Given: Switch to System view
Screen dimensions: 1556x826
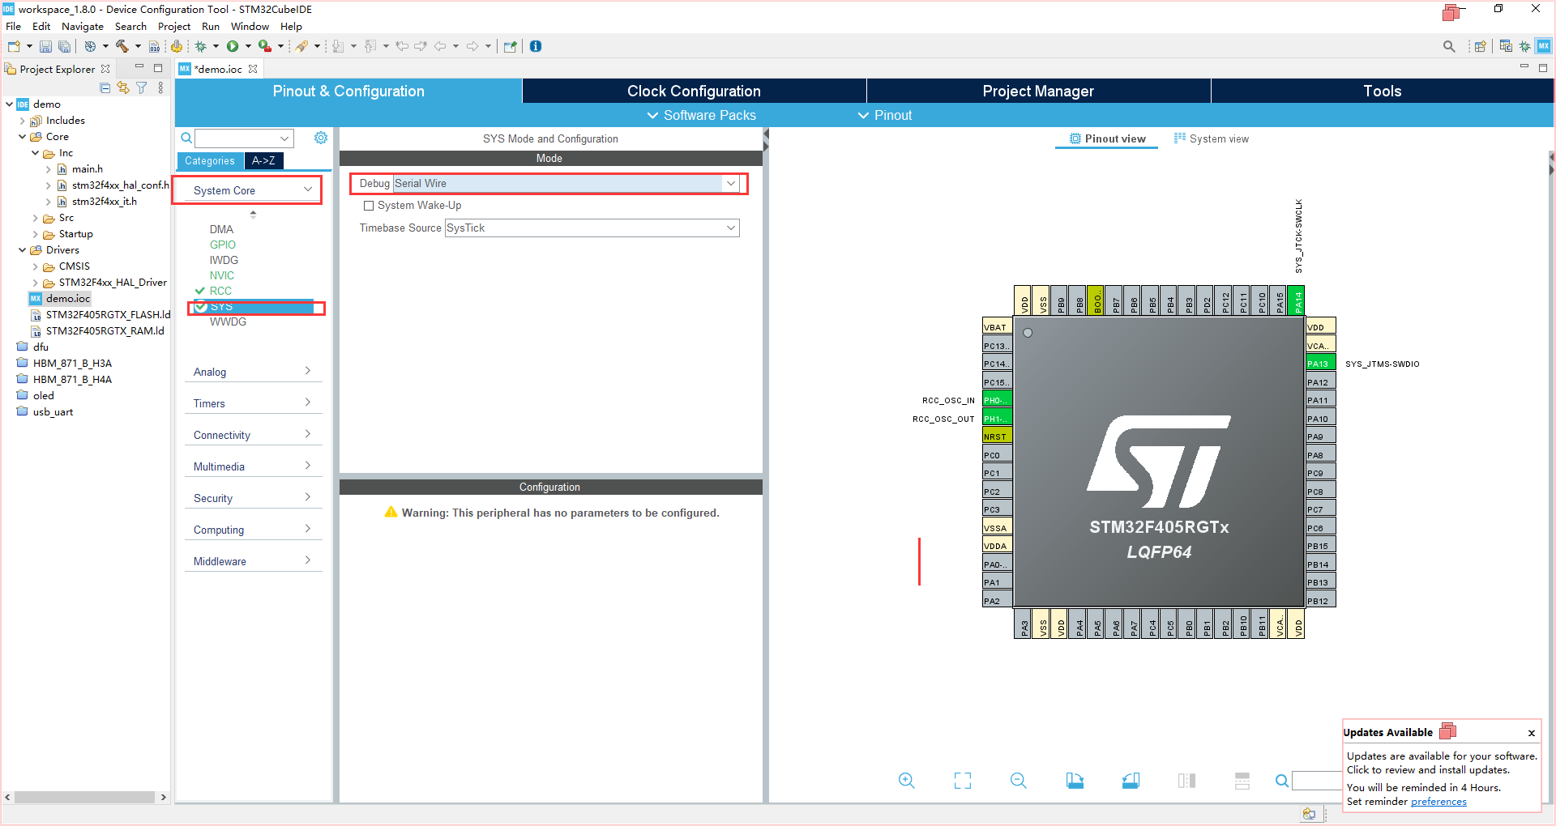Looking at the screenshot, I should [1212, 139].
